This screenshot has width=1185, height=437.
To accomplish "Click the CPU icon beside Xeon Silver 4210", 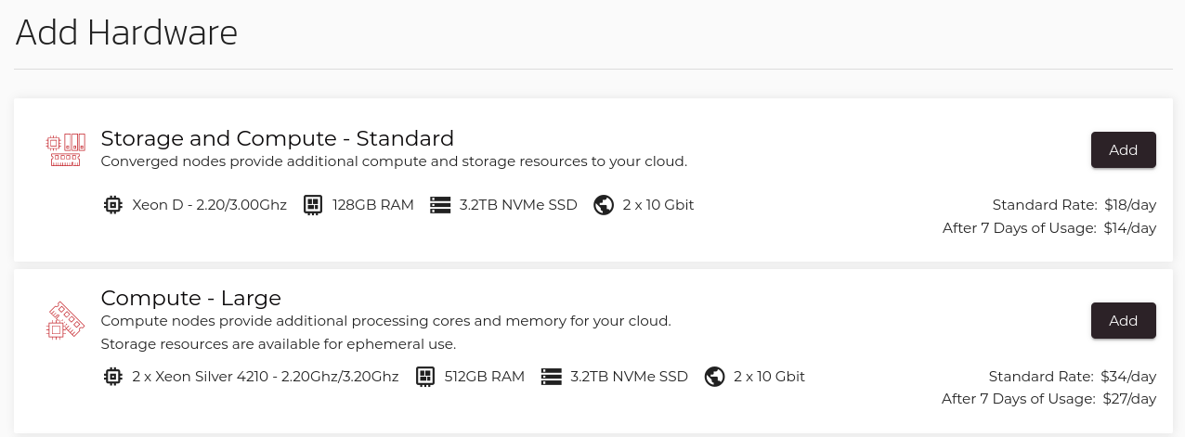I will [x=113, y=377].
